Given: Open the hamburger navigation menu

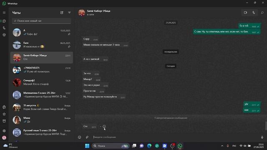Looking at the screenshot, I should [4, 13].
